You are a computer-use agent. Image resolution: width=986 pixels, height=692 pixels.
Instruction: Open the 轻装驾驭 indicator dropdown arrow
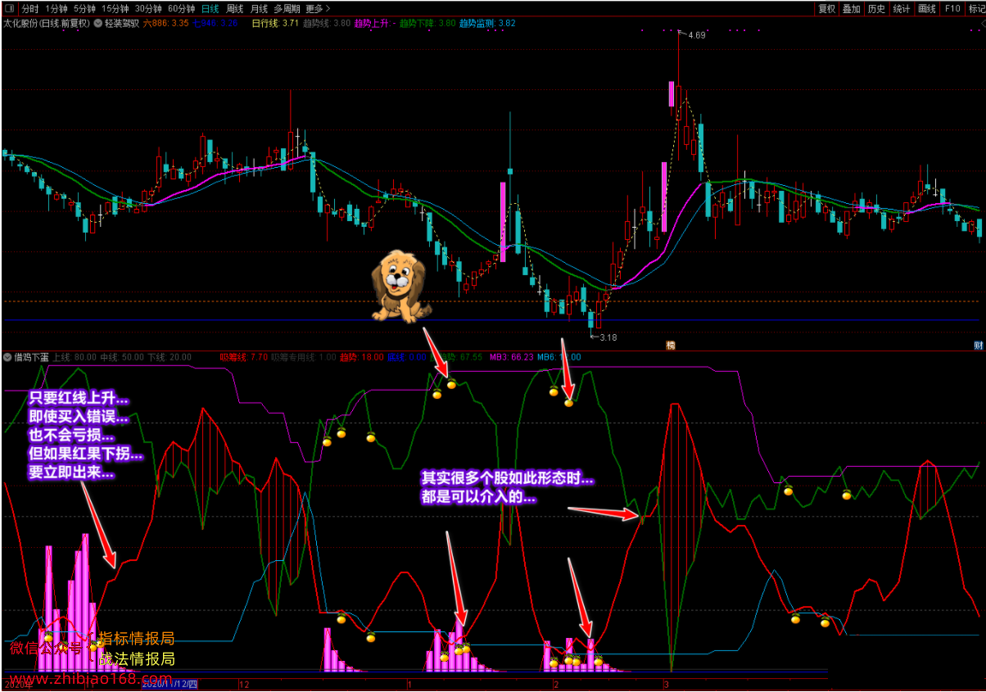98,23
